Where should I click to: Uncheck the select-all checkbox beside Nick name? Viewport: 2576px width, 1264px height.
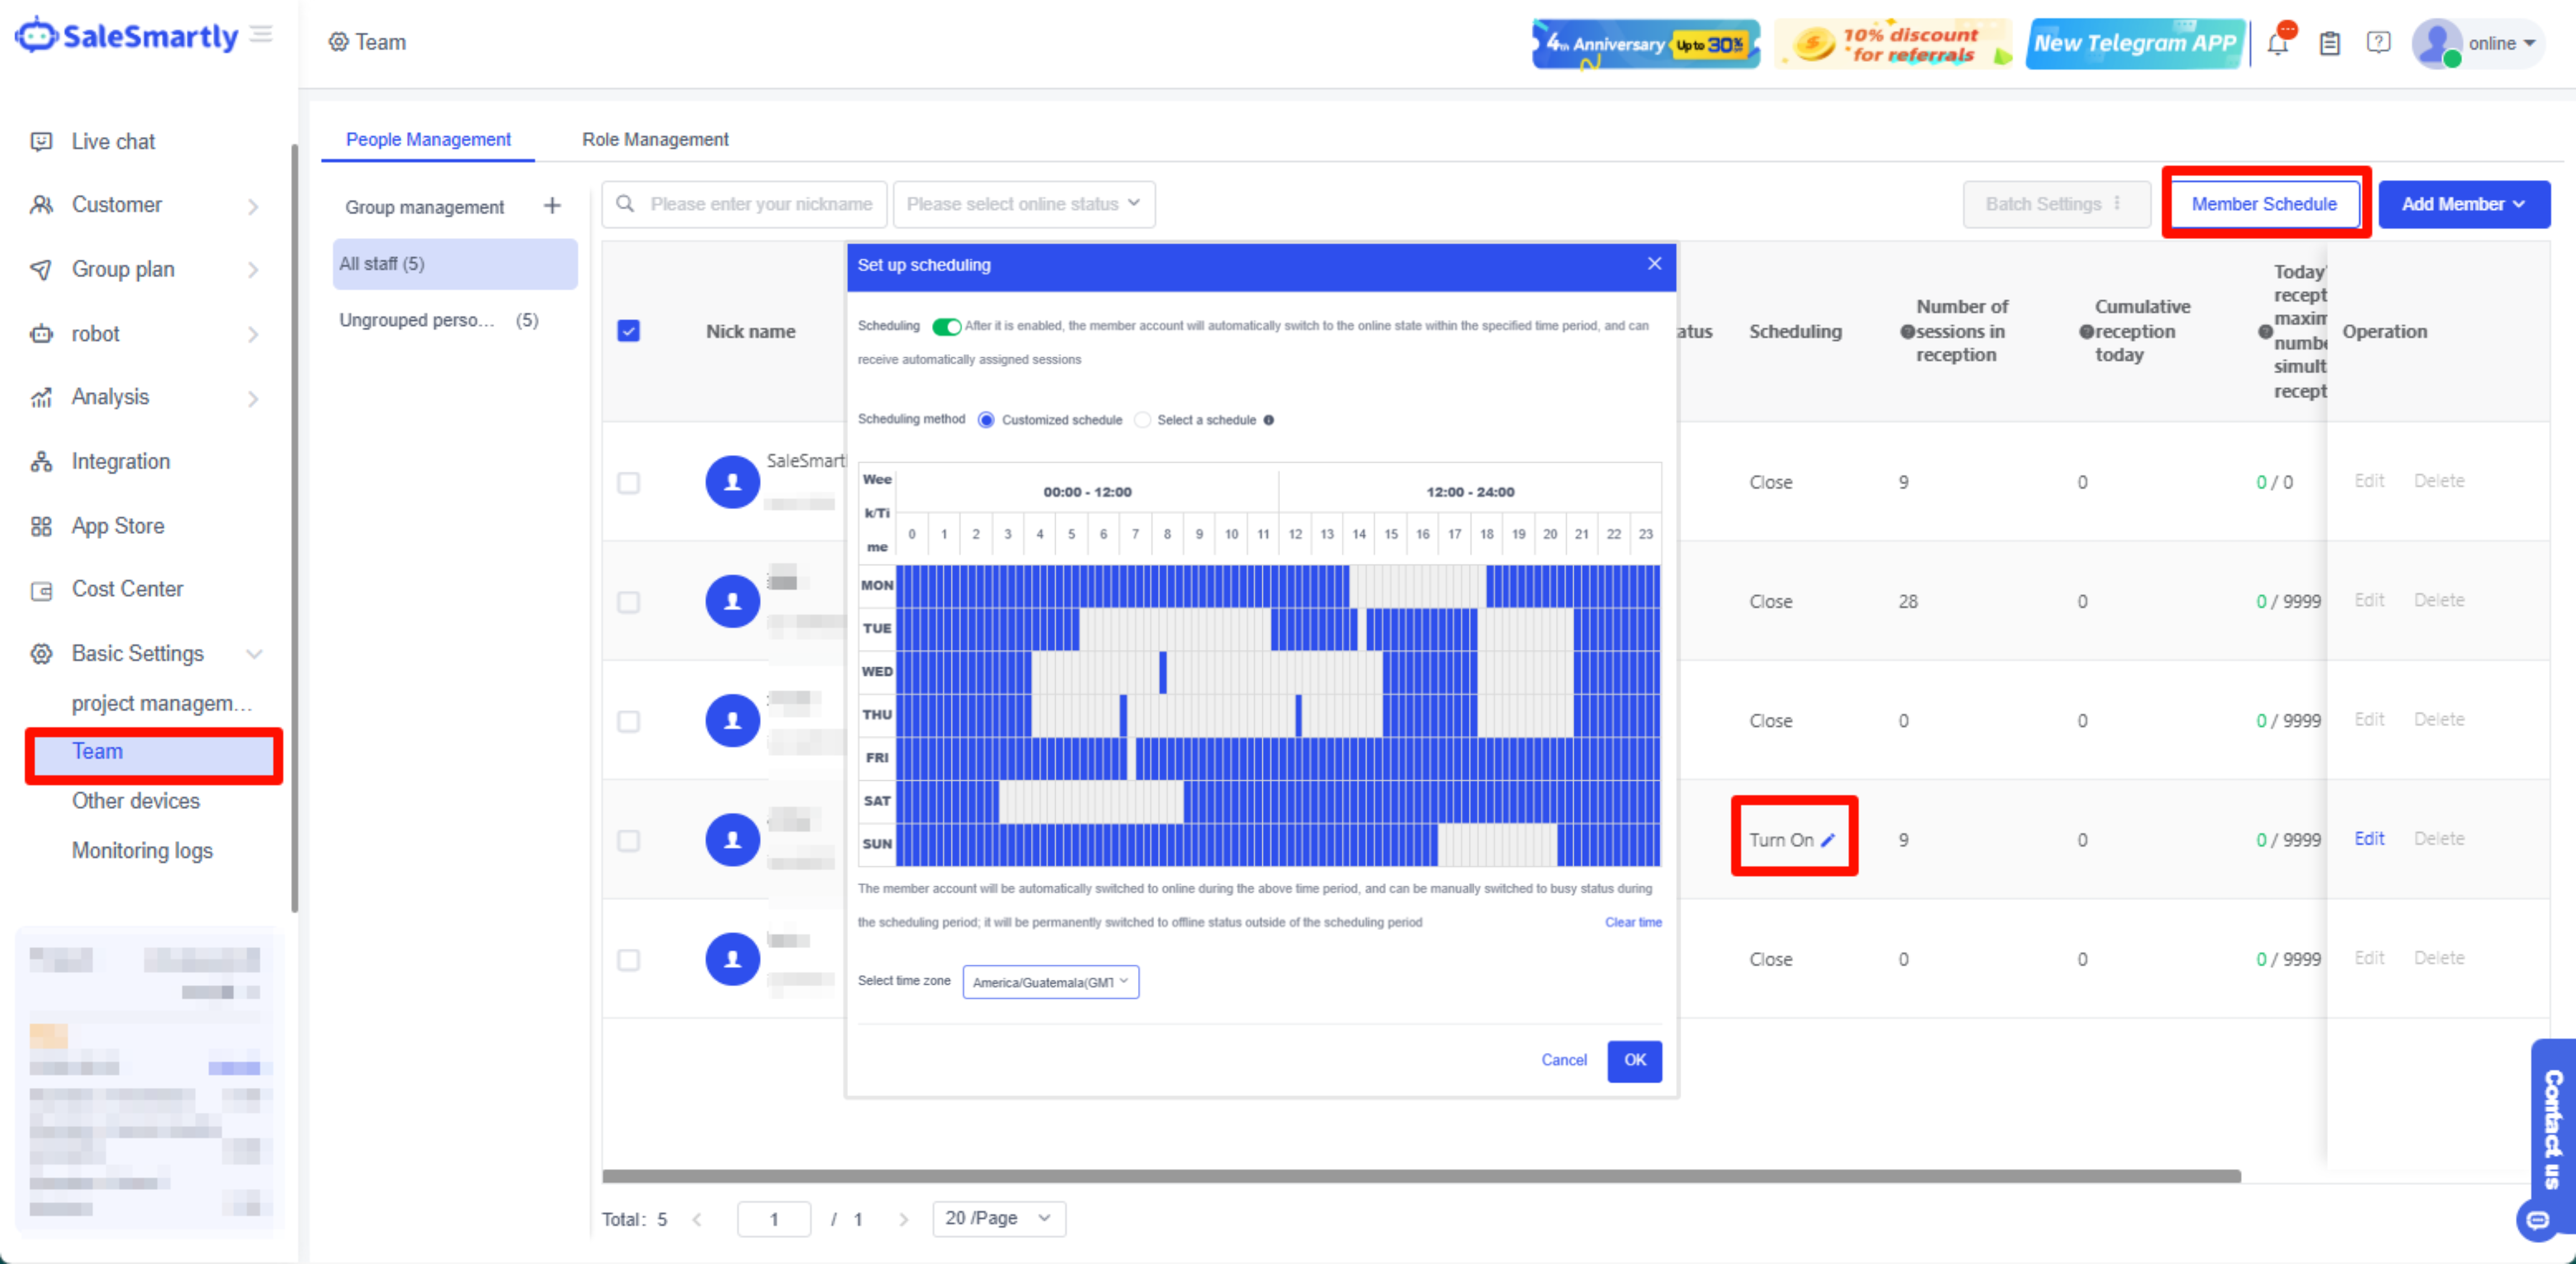629,330
